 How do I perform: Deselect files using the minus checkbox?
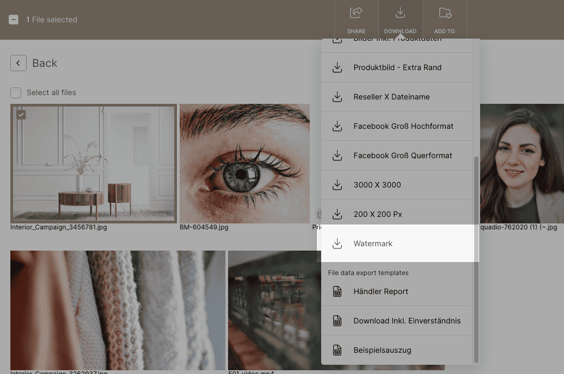coord(14,20)
